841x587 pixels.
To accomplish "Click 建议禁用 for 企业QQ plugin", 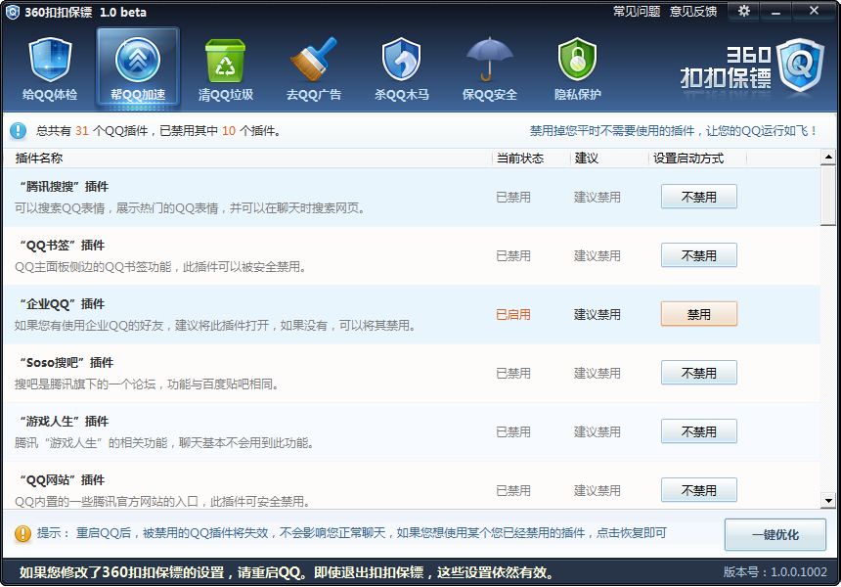I will pos(597,314).
